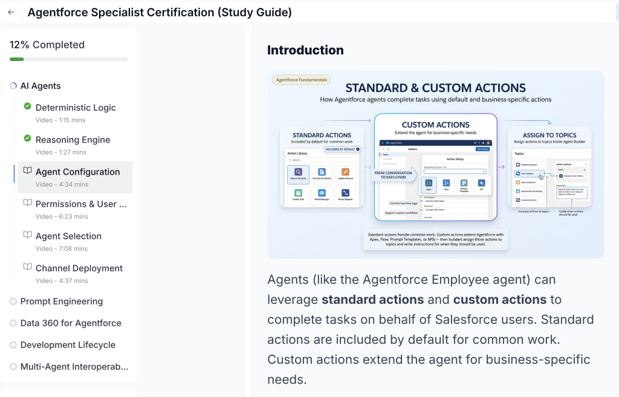
Task: Select the Prompt Engineering status circle
Action: 13,302
